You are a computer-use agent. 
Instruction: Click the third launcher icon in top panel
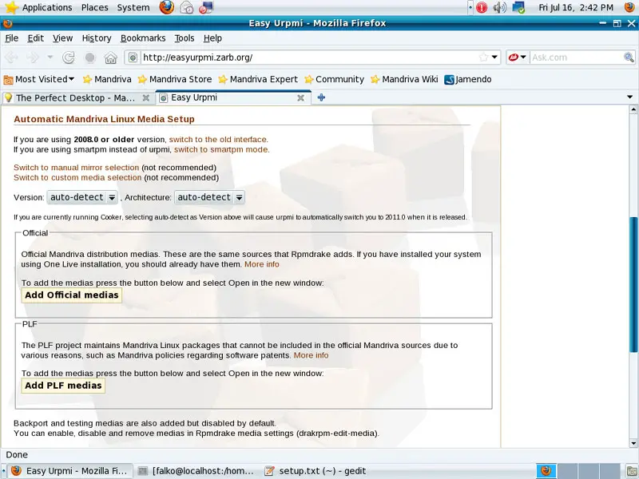click(206, 7)
